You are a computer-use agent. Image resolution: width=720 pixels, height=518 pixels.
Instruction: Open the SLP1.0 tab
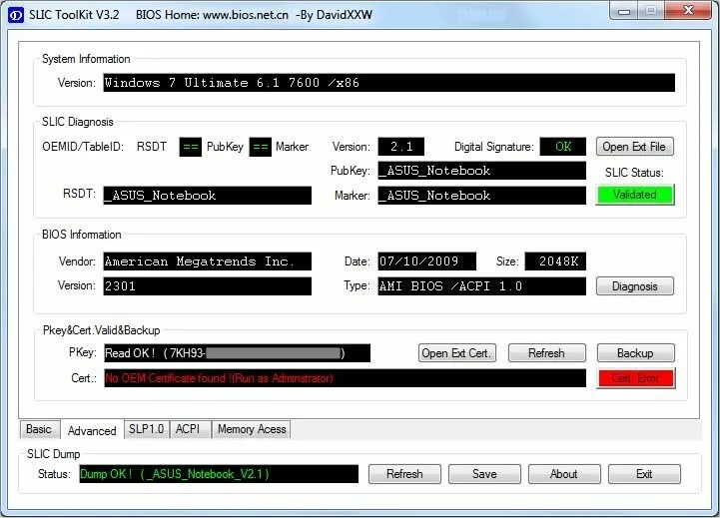point(147,429)
